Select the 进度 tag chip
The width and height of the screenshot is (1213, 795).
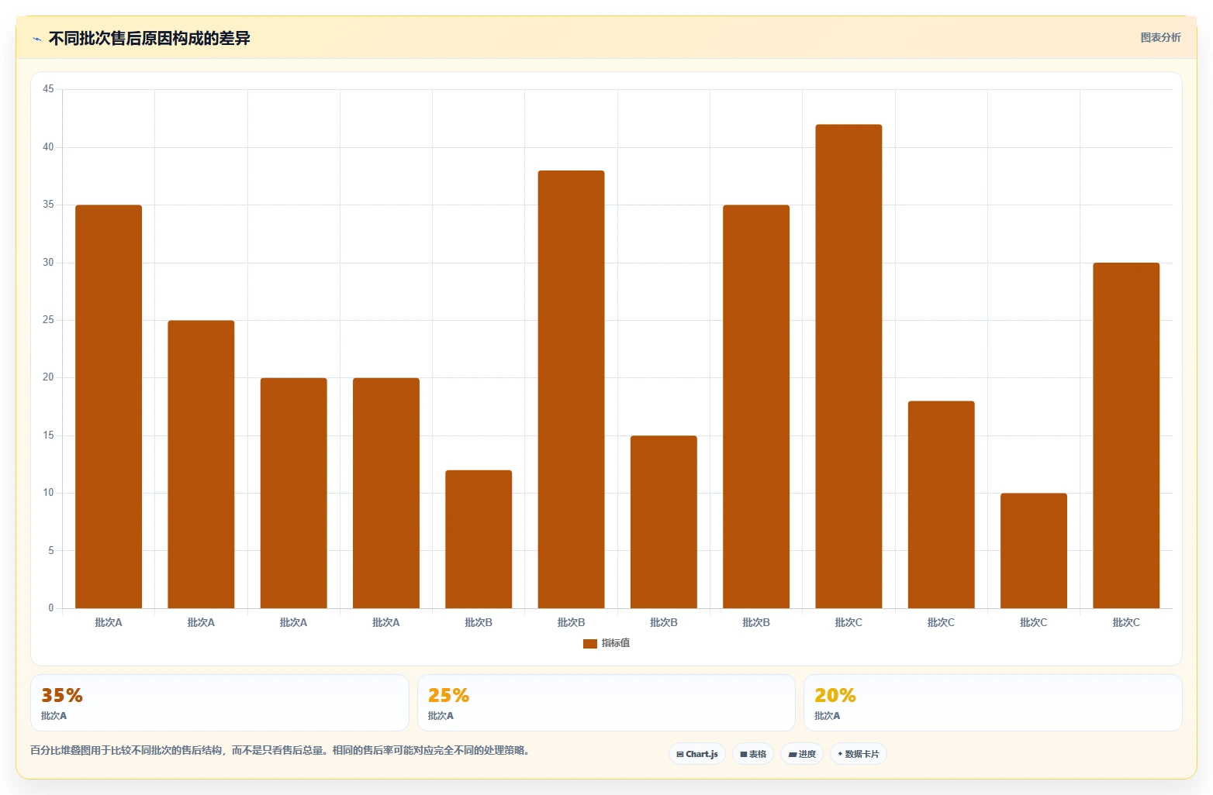point(802,754)
